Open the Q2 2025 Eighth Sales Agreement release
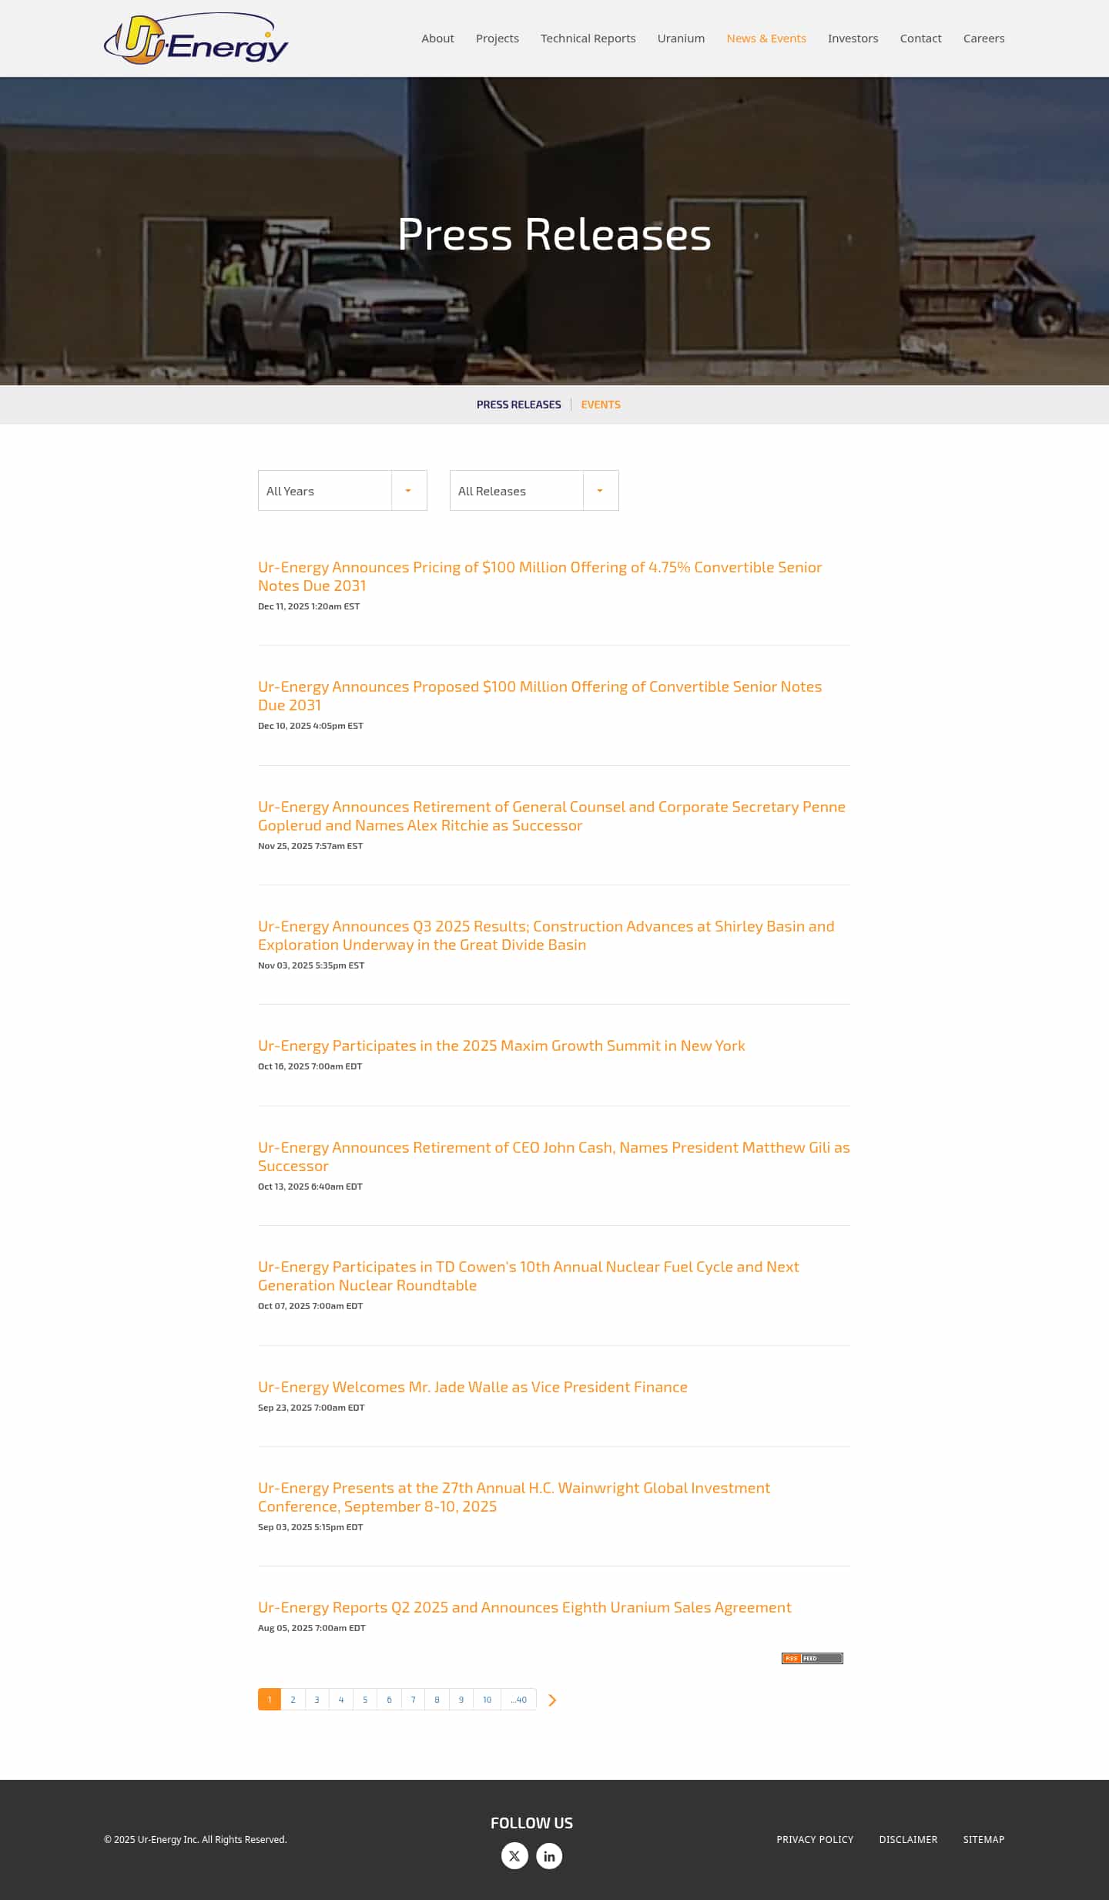This screenshot has width=1109, height=1900. point(524,1607)
